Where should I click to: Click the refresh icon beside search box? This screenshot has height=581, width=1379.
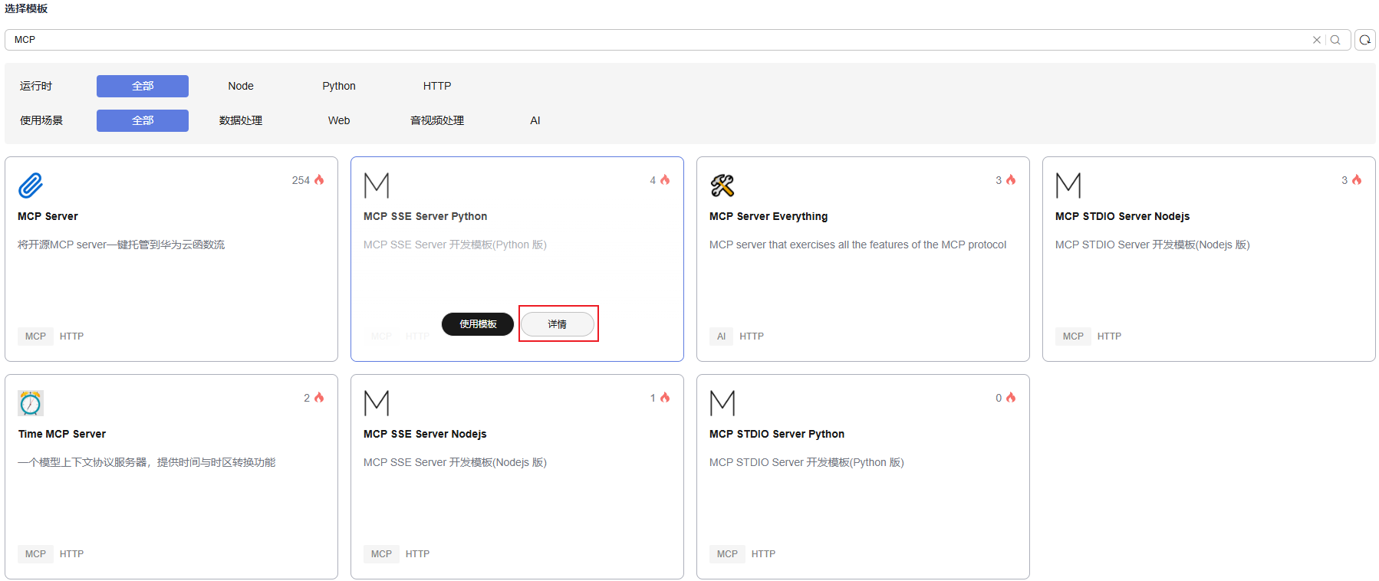pos(1365,40)
